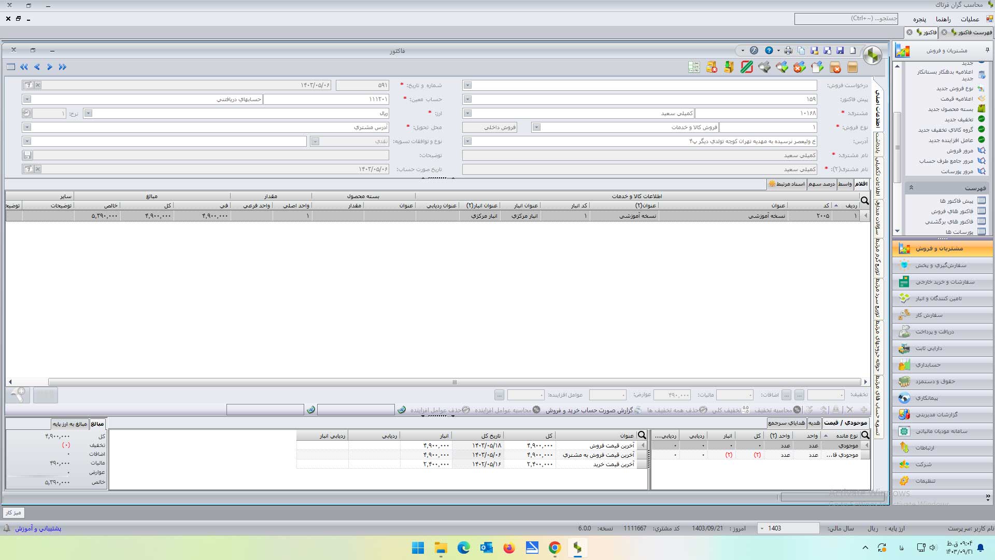Click the جستجو search box at top
The height and width of the screenshot is (560, 995).
pos(846,19)
